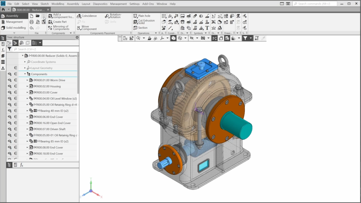Click the Rotation-Rotation constraint tool

(107, 16)
